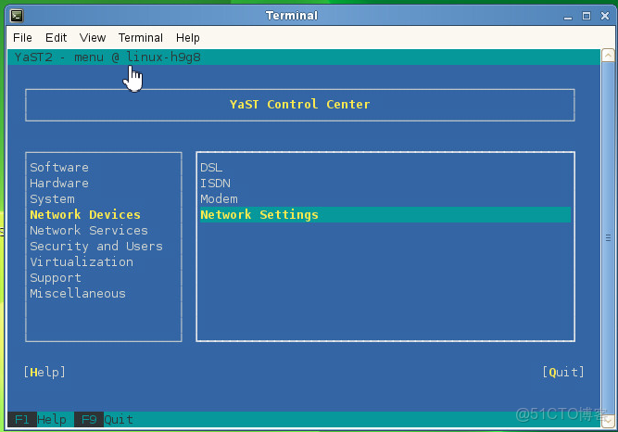Click scrollbar down arrow
618x432 pixels.
pyautogui.click(x=608, y=421)
